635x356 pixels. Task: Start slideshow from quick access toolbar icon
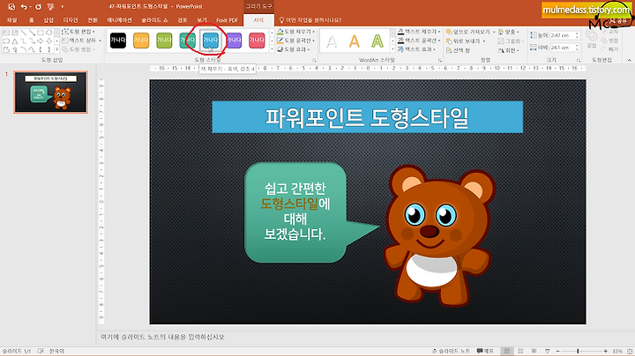tap(50, 7)
